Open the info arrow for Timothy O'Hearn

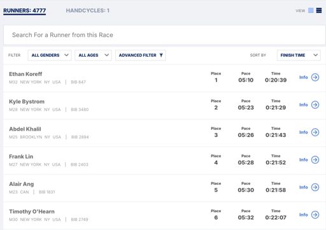point(315,215)
